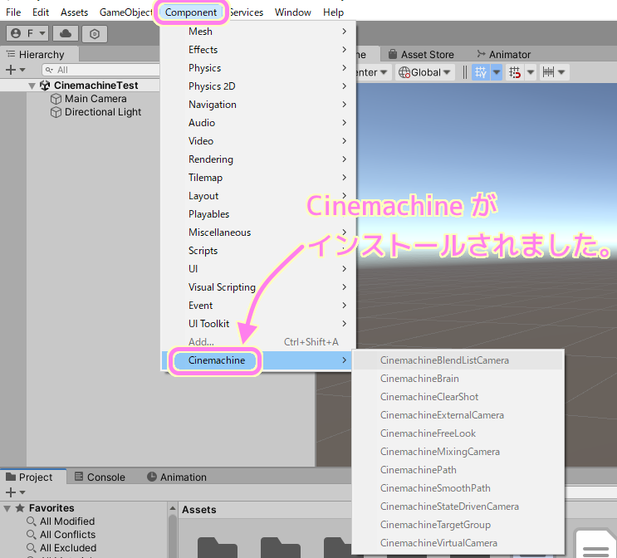Expand the Video submenu

[258, 141]
